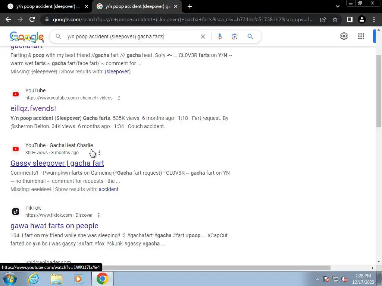Close the first y/n poop accident tab
382x286 pixels.
click(87, 7)
